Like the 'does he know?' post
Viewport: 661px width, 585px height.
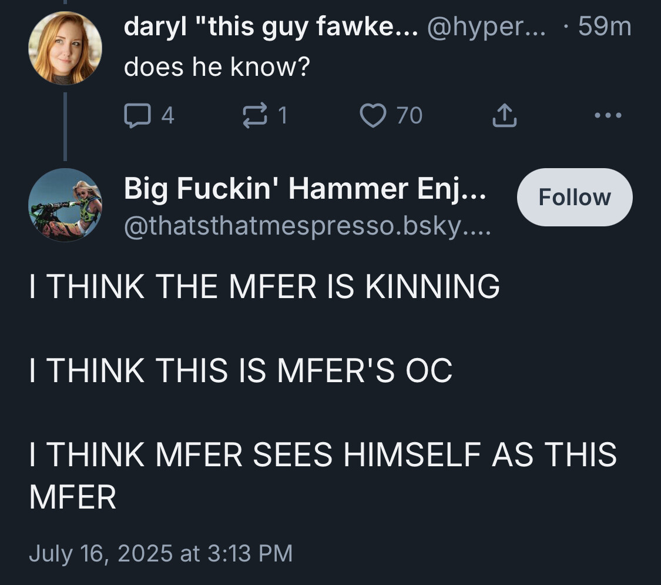(371, 115)
